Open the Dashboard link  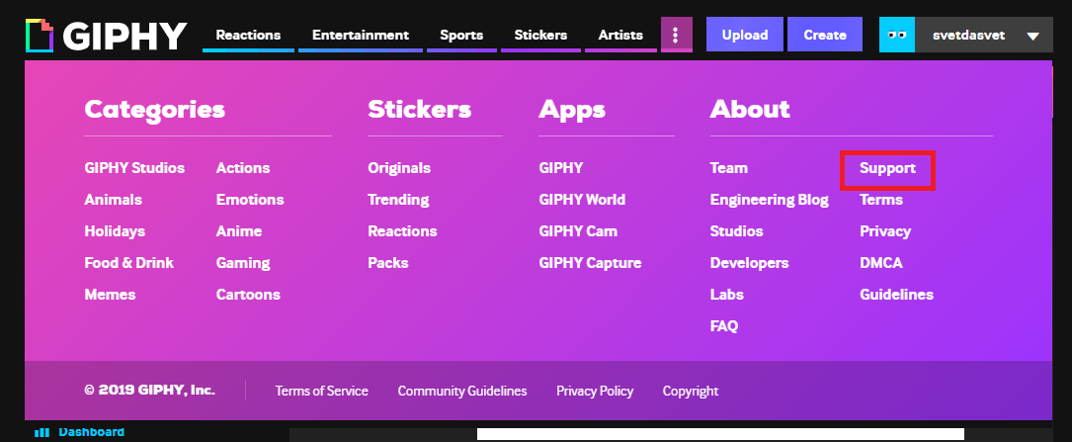pos(92,432)
